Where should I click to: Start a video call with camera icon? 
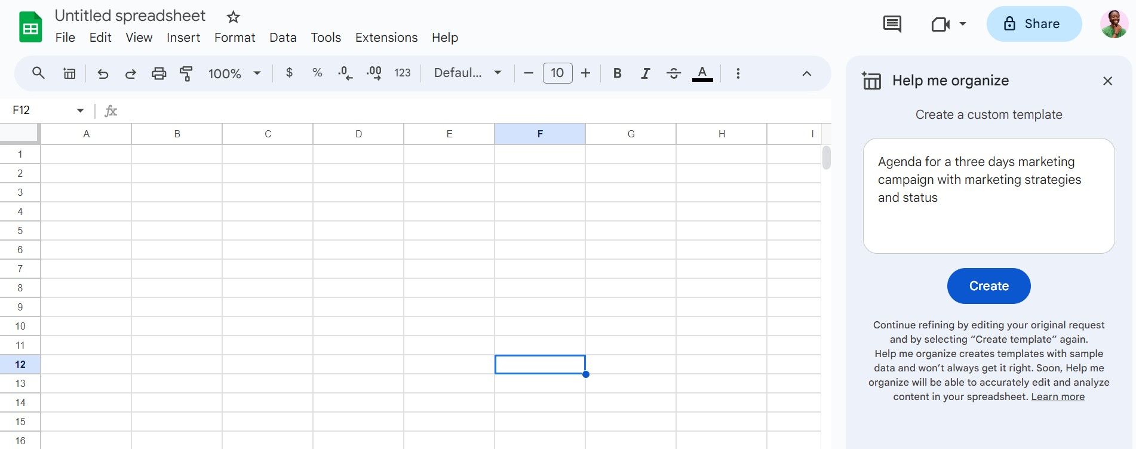(941, 24)
